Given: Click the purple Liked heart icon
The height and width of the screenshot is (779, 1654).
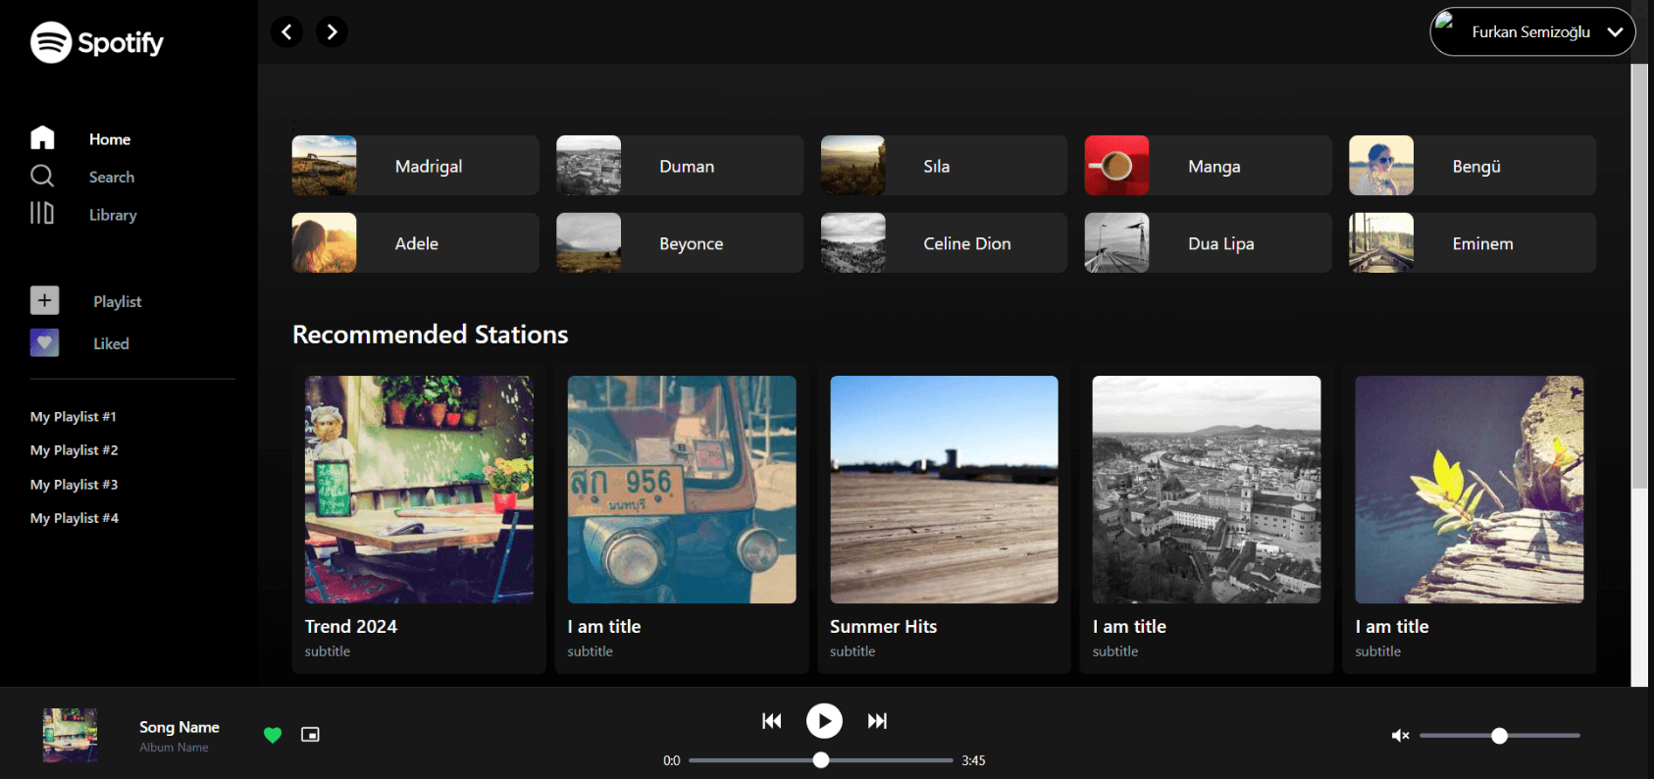Looking at the screenshot, I should click(x=44, y=342).
